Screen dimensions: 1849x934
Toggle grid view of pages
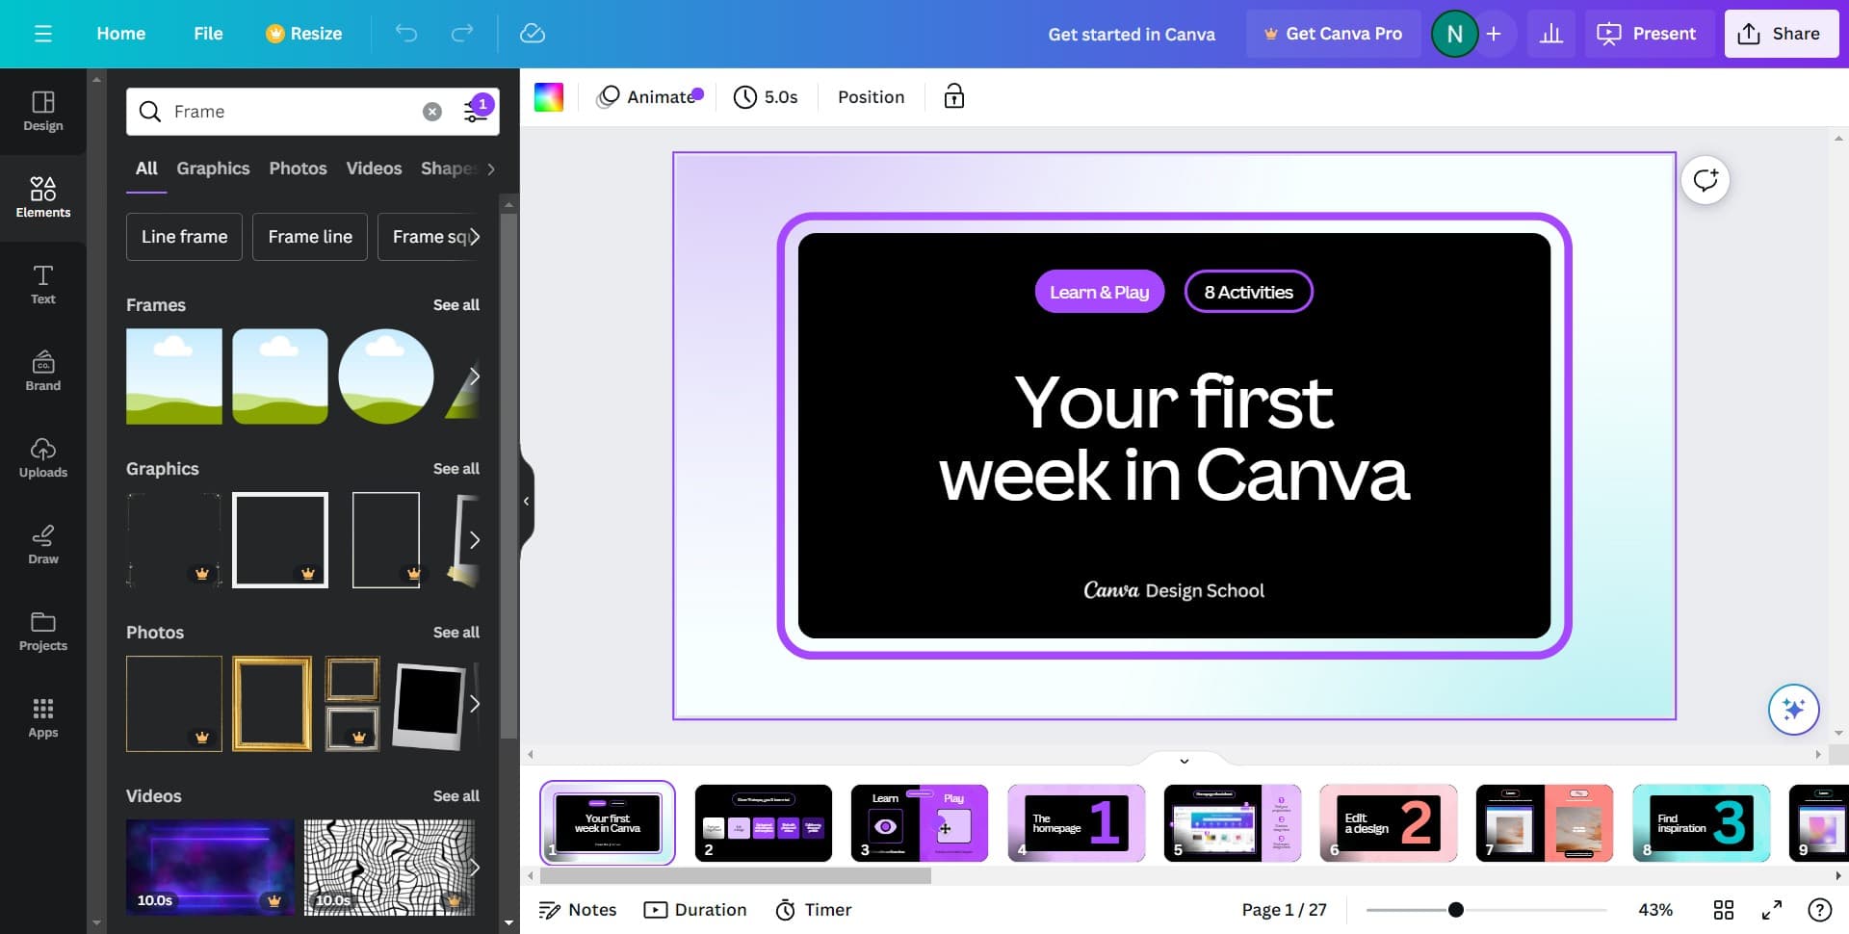[1724, 910]
